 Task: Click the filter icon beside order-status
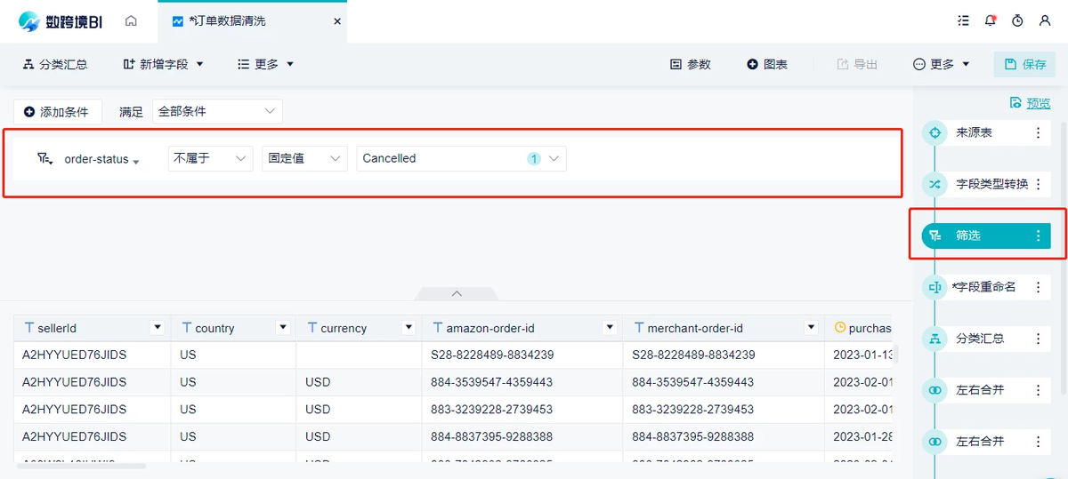[44, 159]
